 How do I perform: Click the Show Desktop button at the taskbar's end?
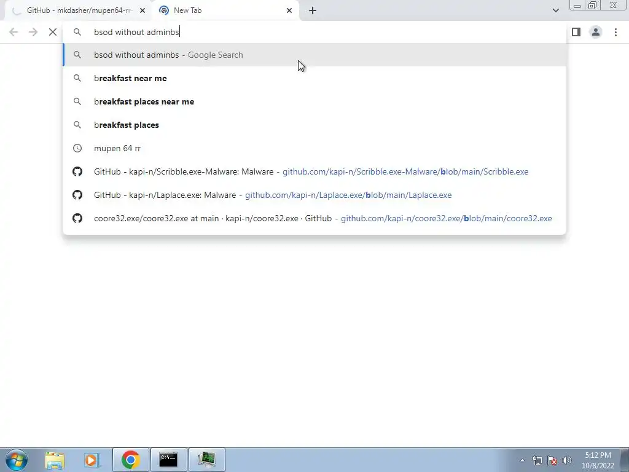pos(625,460)
